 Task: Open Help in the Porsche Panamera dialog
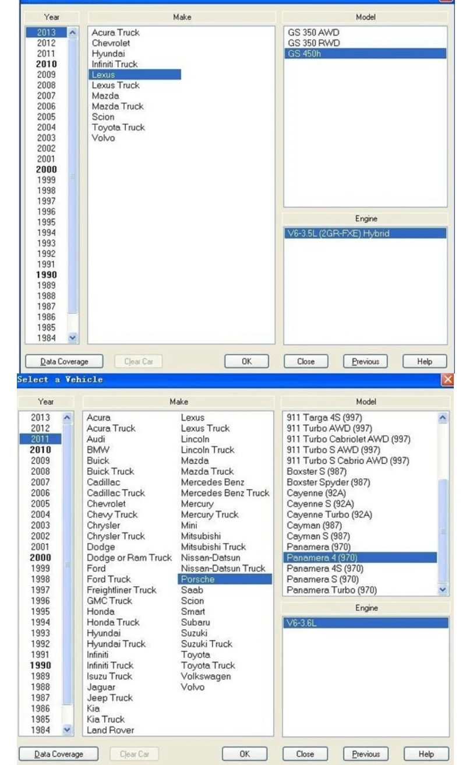click(x=427, y=754)
